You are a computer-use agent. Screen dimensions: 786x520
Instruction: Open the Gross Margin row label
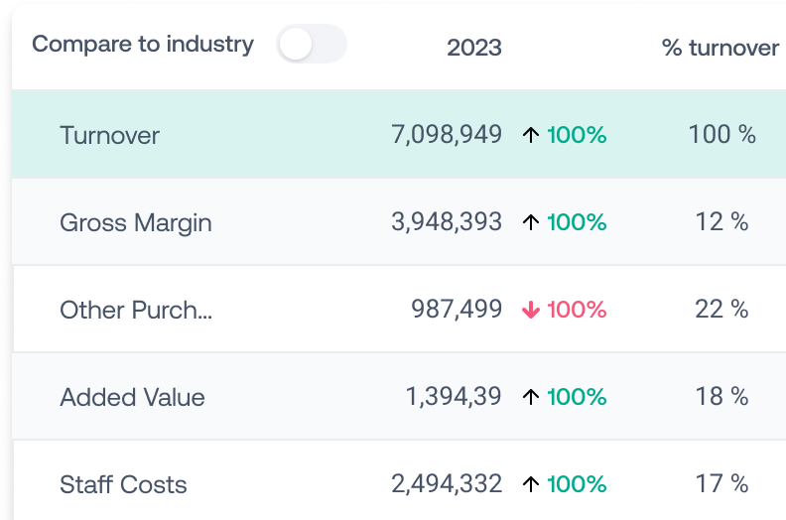pos(136,222)
